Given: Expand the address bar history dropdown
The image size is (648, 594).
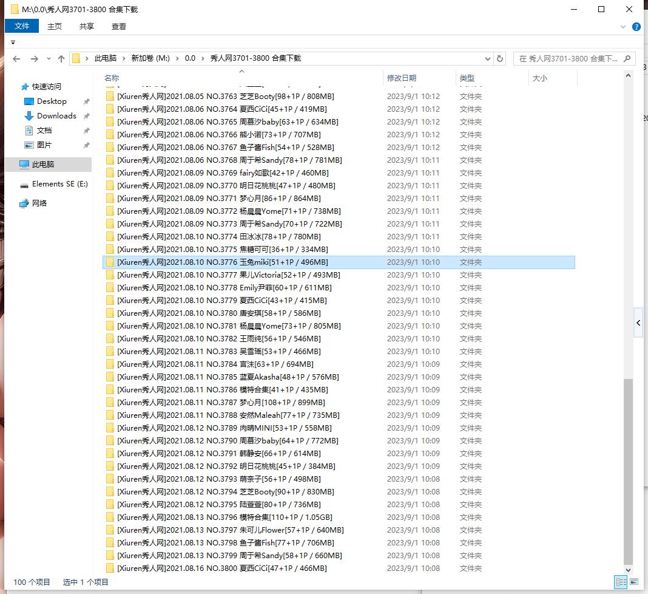Looking at the screenshot, I should pos(488,59).
